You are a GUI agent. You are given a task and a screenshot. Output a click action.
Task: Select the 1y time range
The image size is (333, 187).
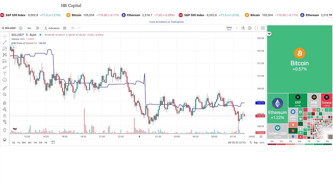(x=19, y=142)
